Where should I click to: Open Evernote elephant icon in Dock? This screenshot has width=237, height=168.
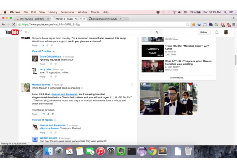(x=121, y=151)
